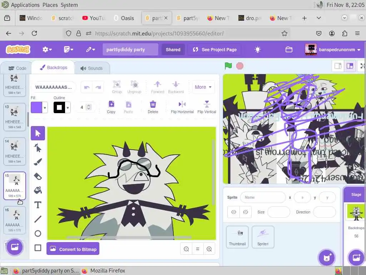Screen dimensions: 366x275
Task: Expand the More options dropdown
Action: 203,87
